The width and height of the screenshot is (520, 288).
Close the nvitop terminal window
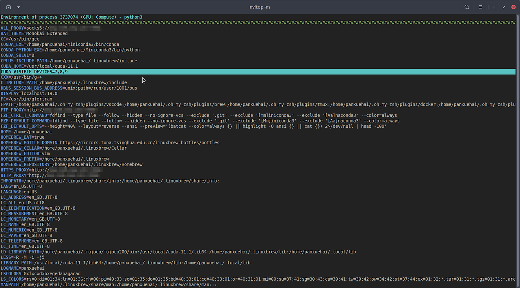click(514, 7)
